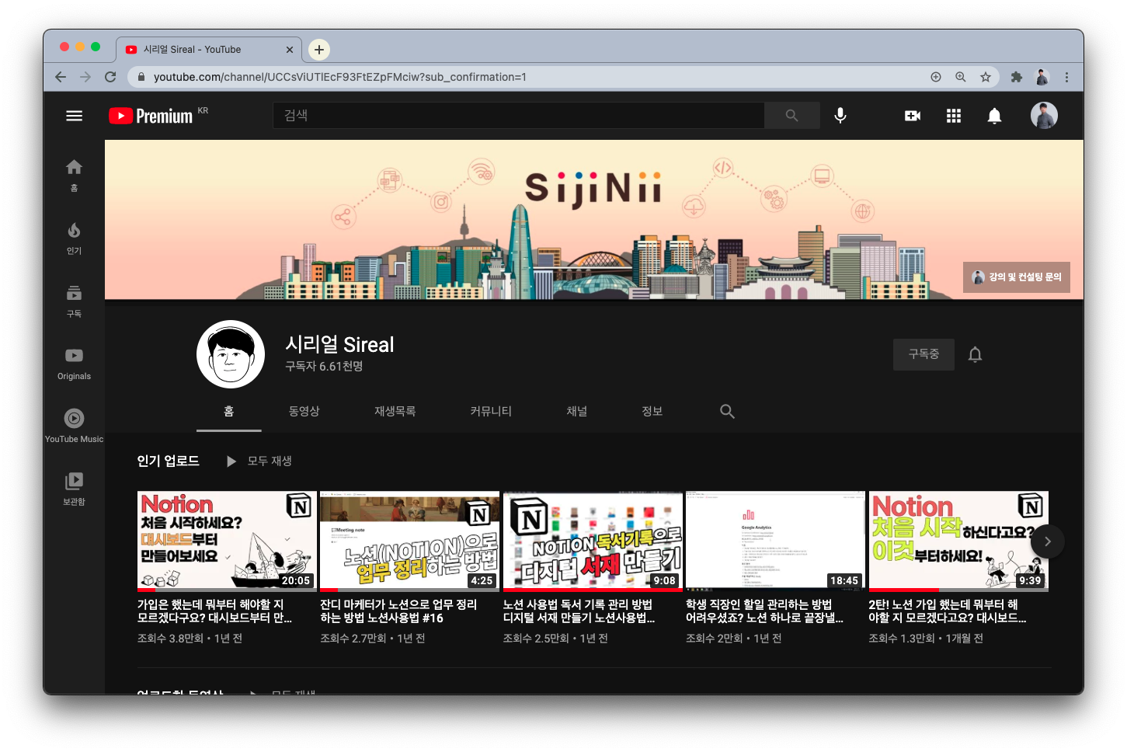Open video title 노션 사용법 독서 기록 관리 방법
This screenshot has height=752, width=1127.
click(579, 611)
